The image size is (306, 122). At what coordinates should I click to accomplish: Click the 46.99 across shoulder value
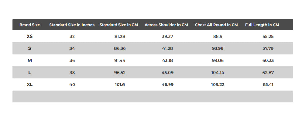167,84
